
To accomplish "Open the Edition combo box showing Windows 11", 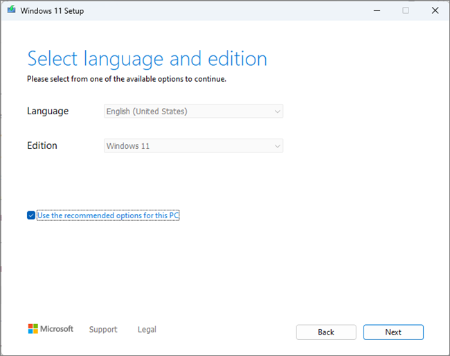I will click(x=187, y=146).
